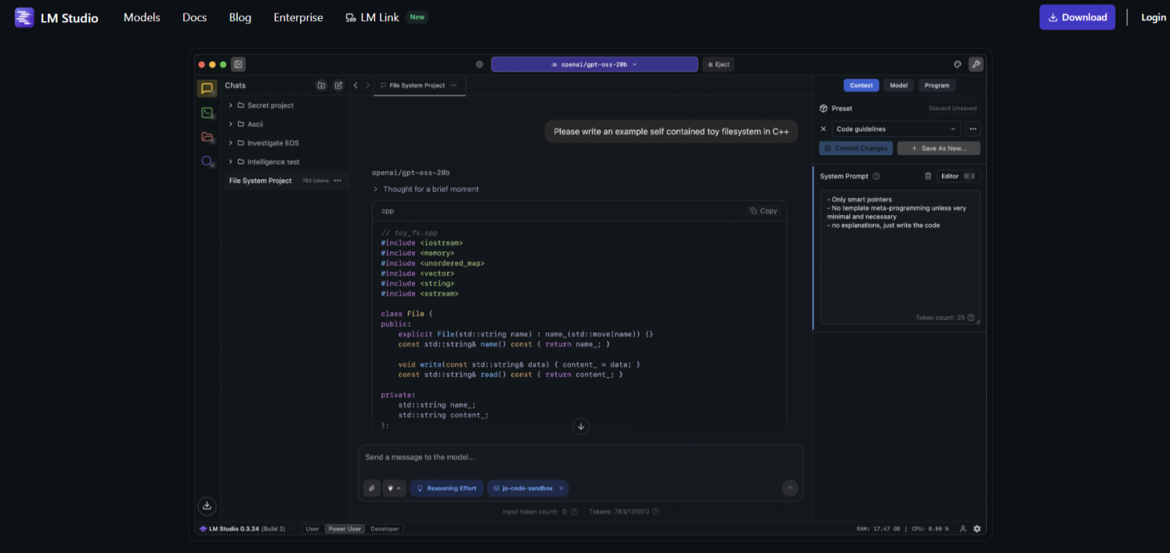Click the palette theme icon
1170x553 pixels.
click(958, 64)
